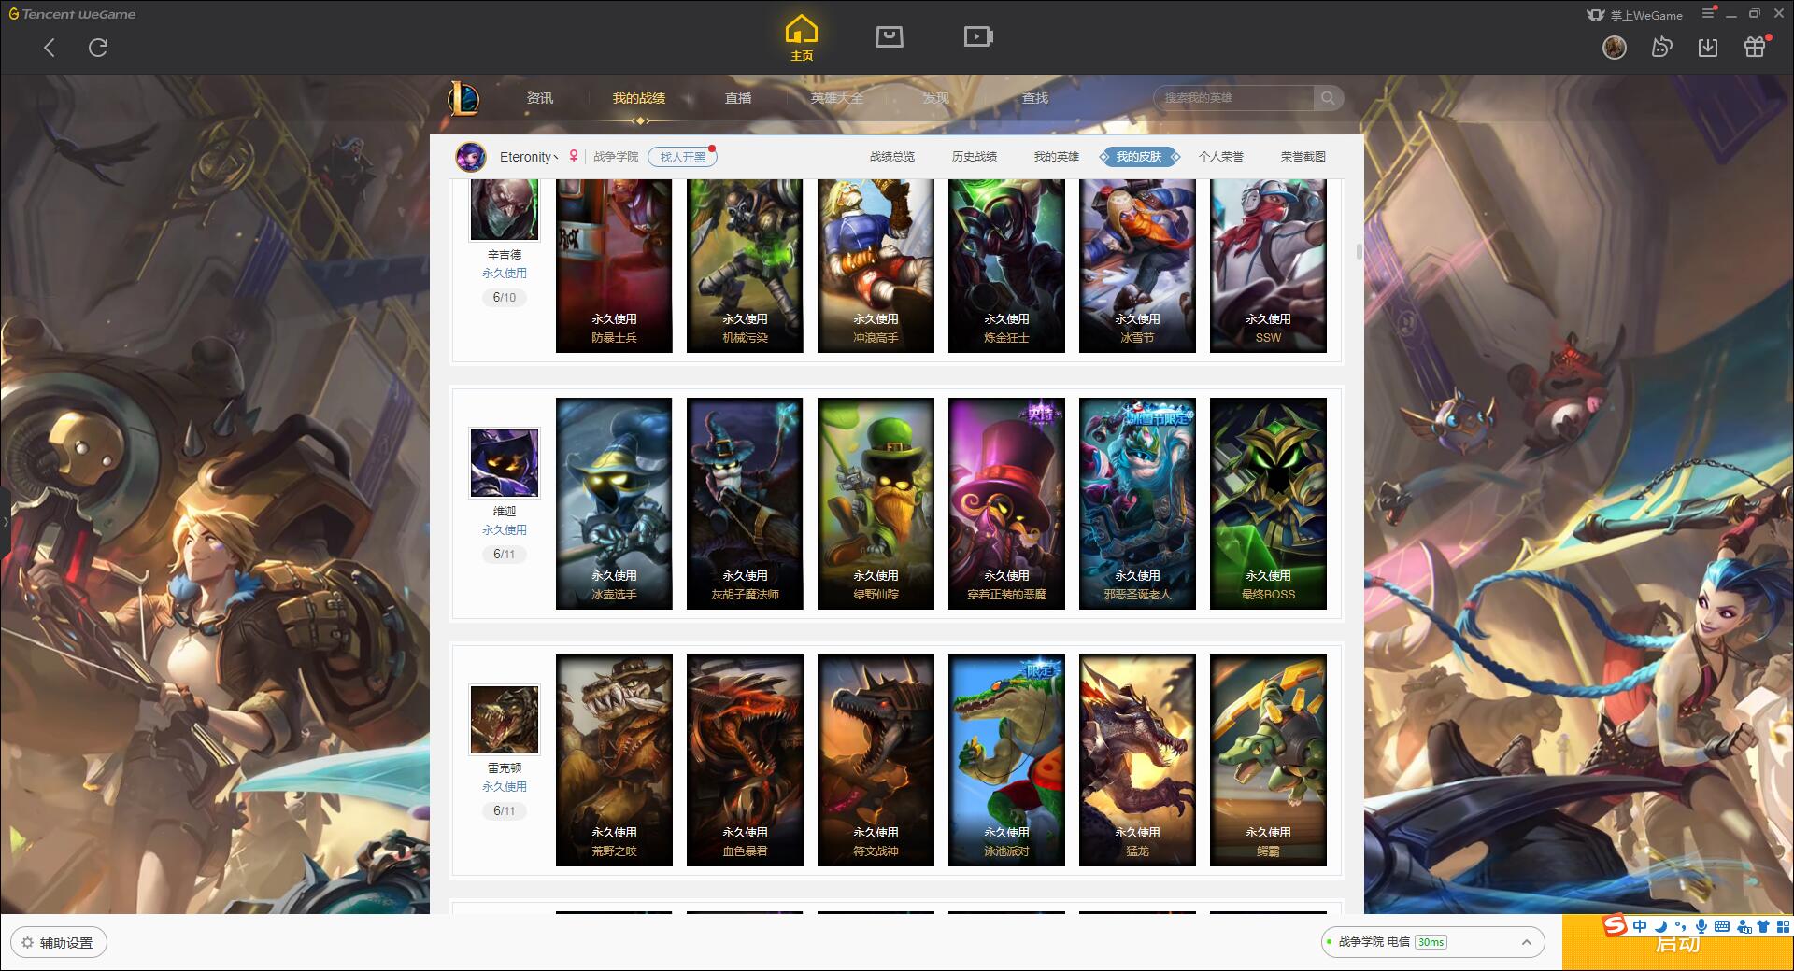Open the 血色暴君 skin card
This screenshot has height=971, width=1794.
click(x=745, y=761)
